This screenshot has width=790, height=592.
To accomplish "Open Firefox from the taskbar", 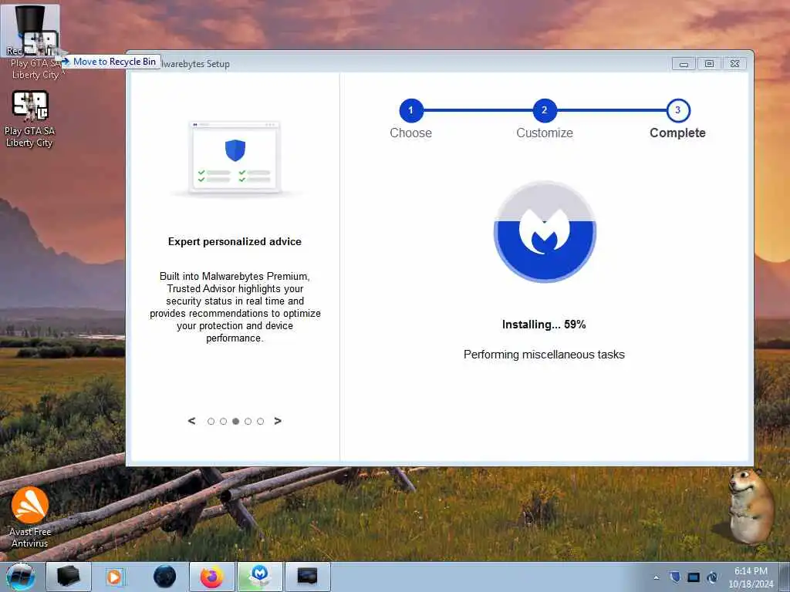I will click(x=211, y=577).
